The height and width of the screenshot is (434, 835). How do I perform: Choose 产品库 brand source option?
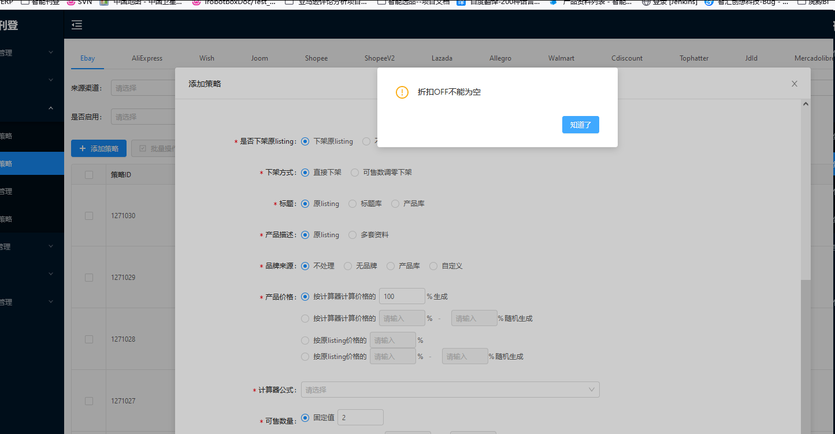tap(391, 266)
